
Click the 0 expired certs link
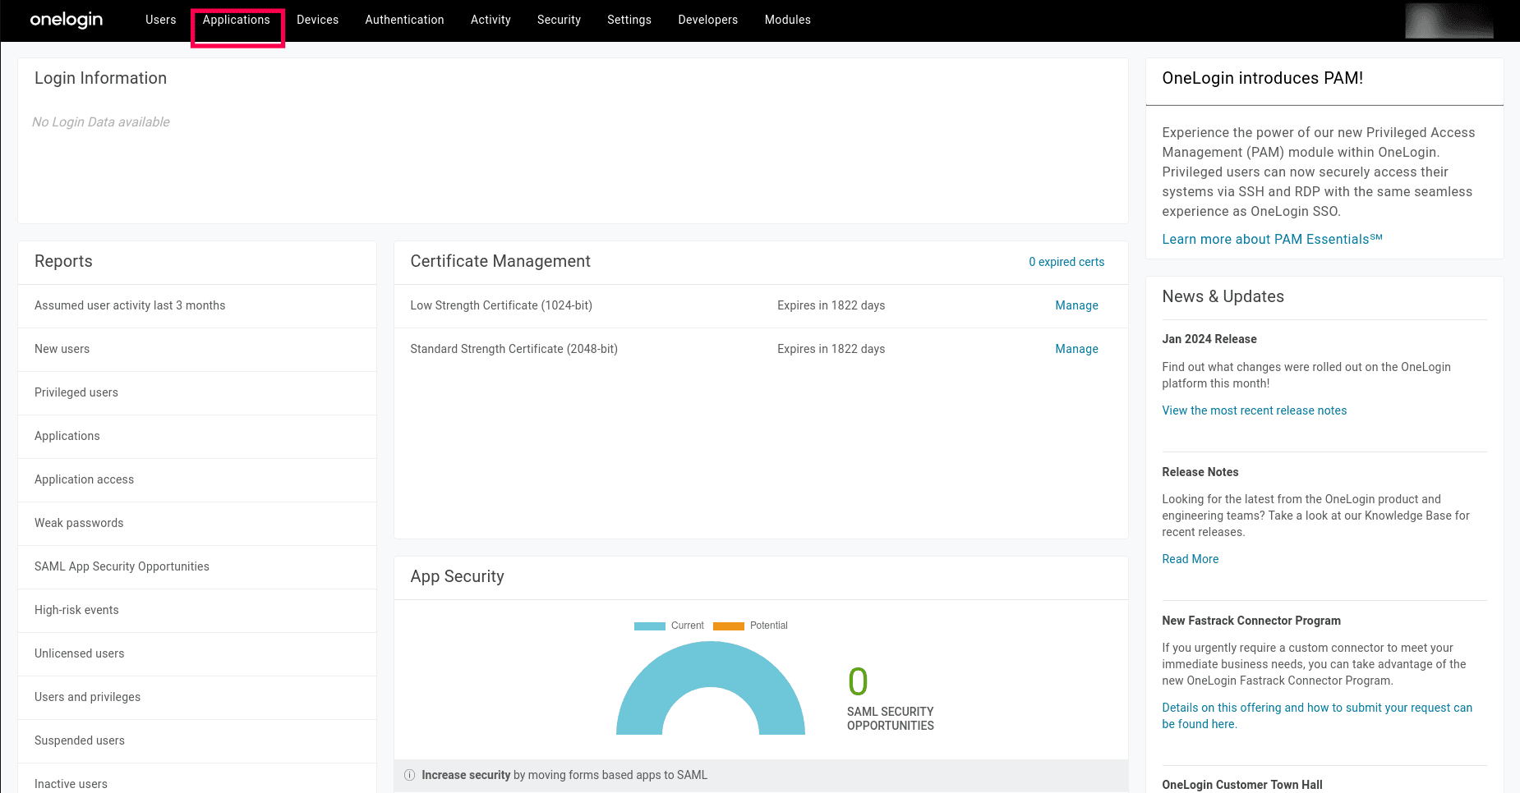[x=1066, y=262]
